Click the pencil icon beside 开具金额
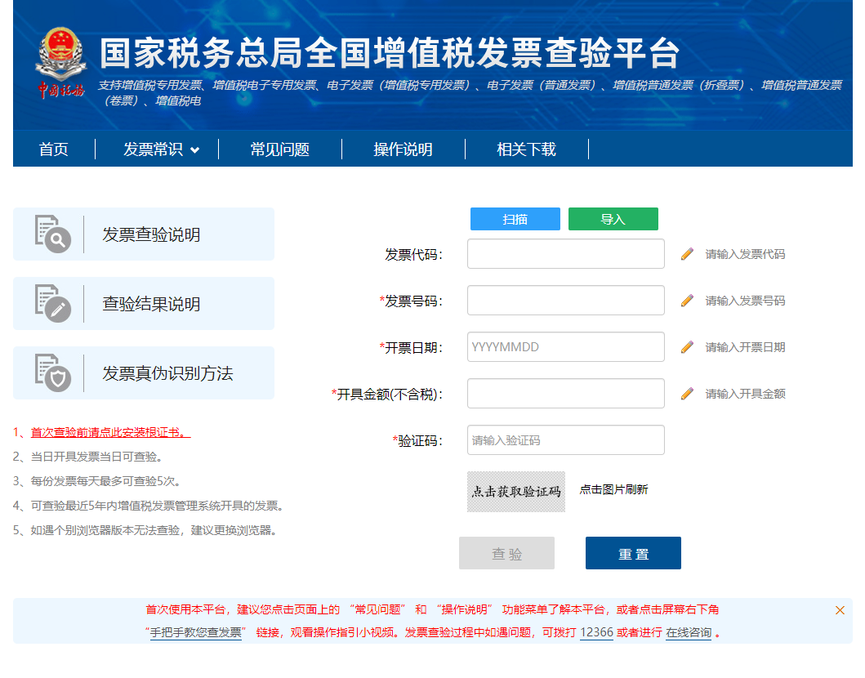This screenshot has width=865, height=678. click(x=686, y=393)
